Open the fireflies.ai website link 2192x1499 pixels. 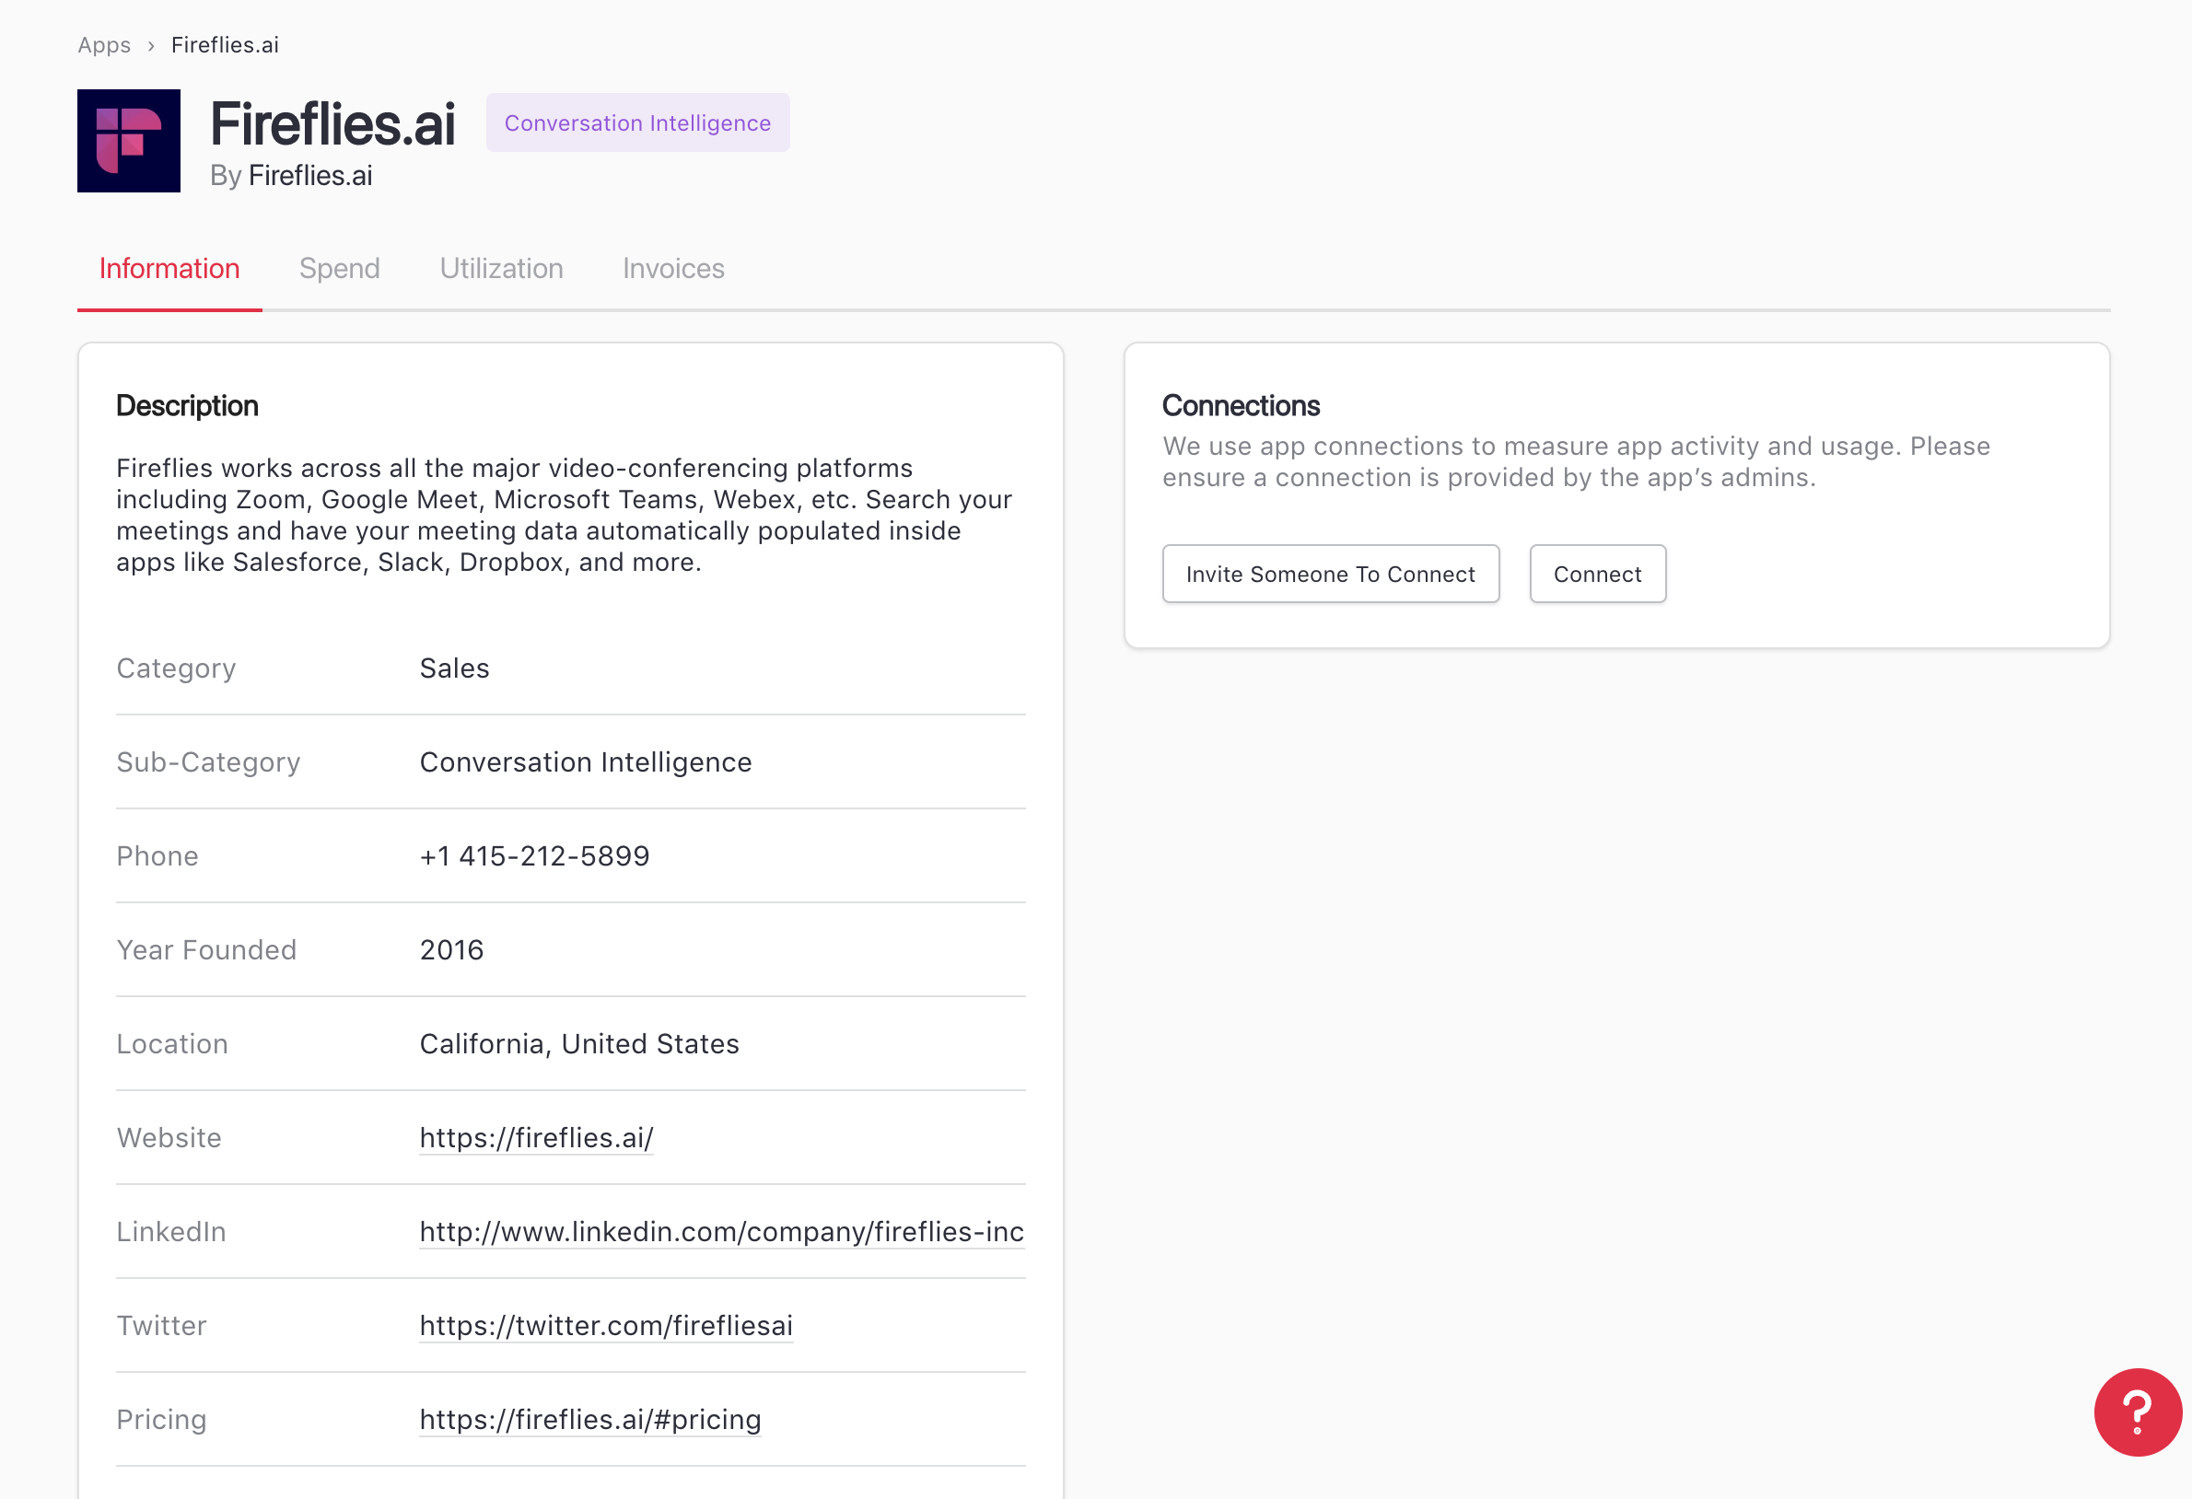pyautogui.click(x=536, y=1137)
